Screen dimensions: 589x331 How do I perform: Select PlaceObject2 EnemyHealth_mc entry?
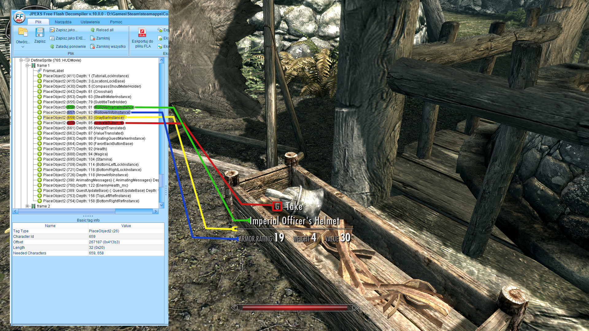86,185
